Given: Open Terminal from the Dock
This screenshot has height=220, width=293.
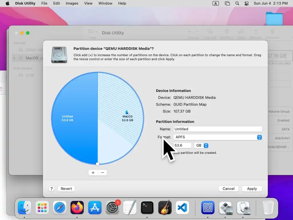Looking at the screenshot, I should coord(147,207).
